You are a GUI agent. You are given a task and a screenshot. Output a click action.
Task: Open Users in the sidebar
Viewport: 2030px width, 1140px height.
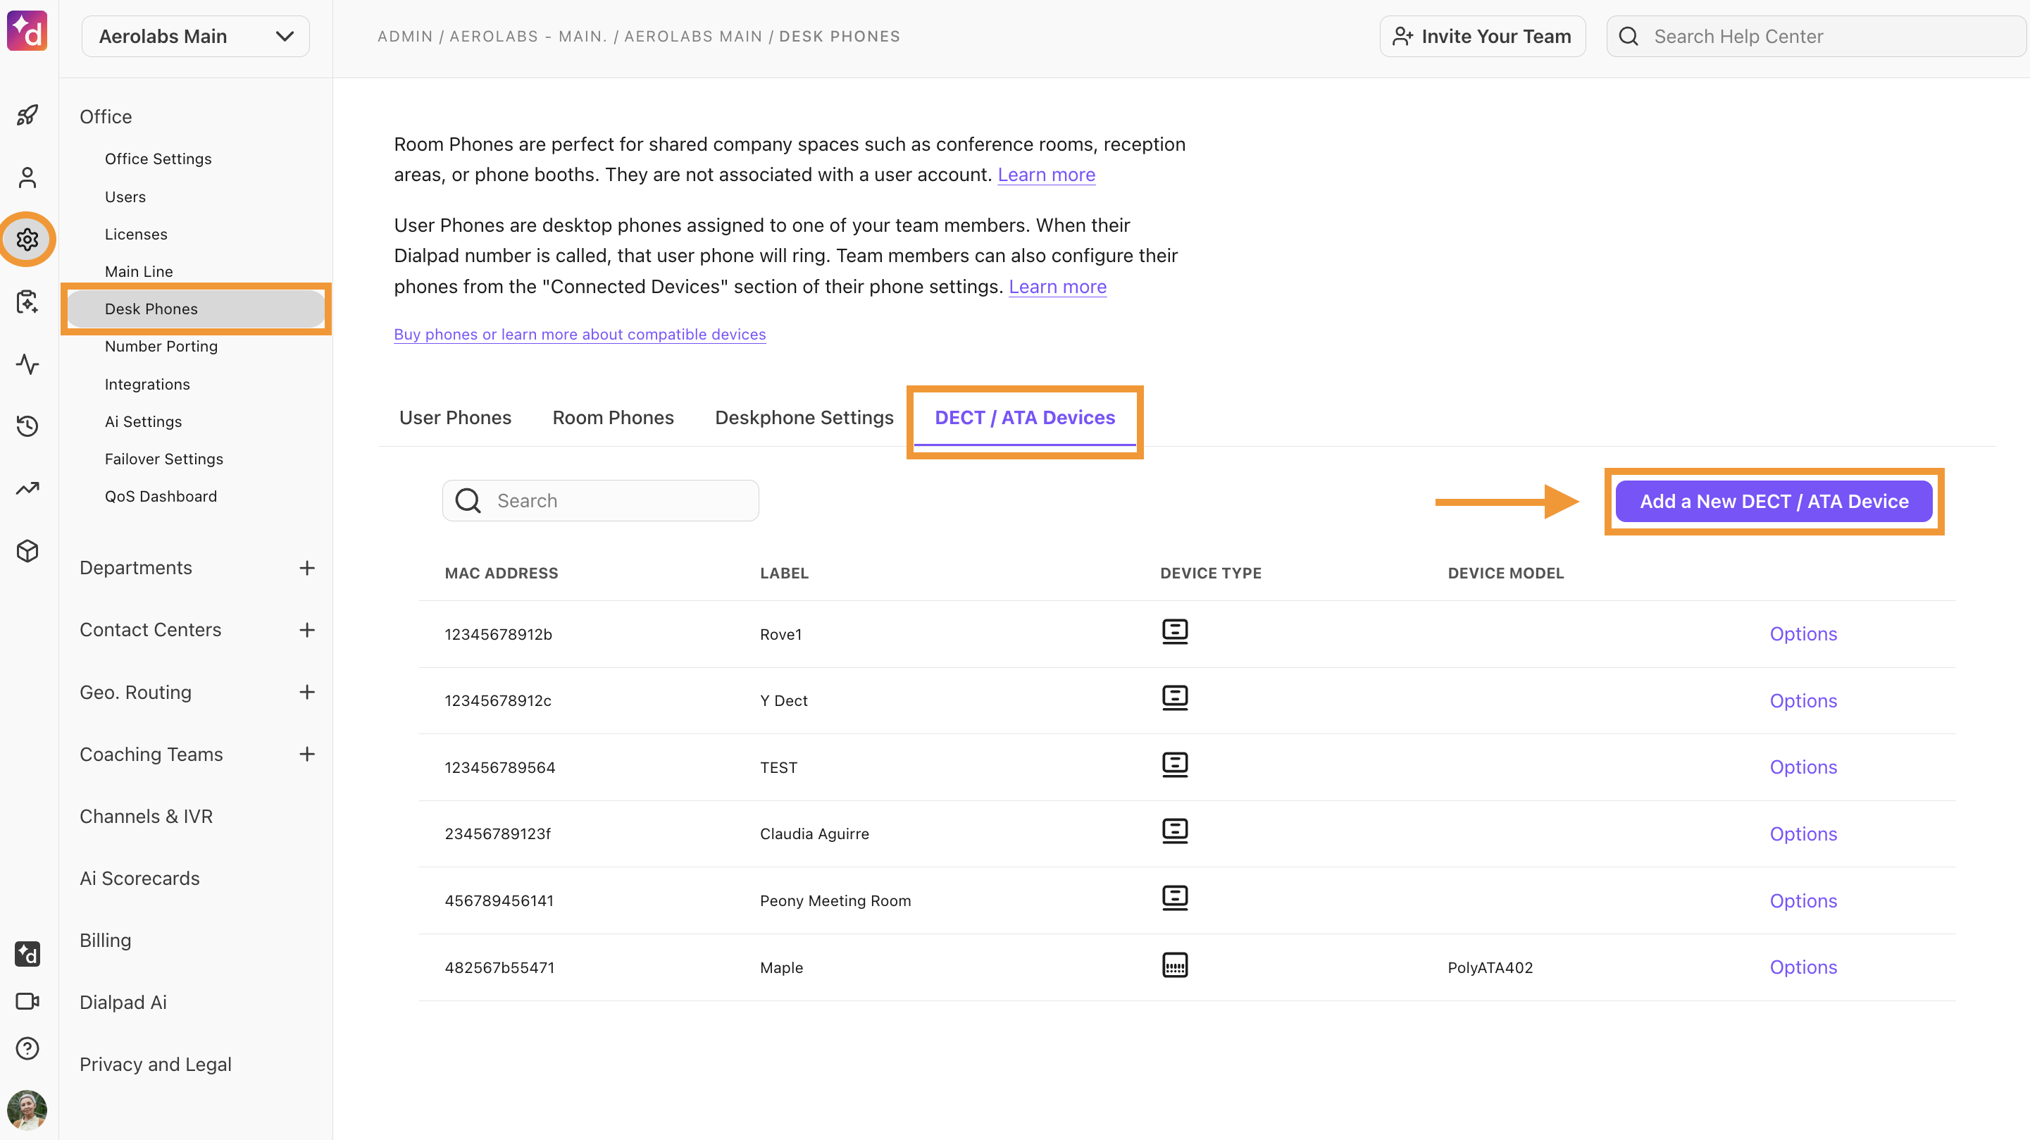125,197
